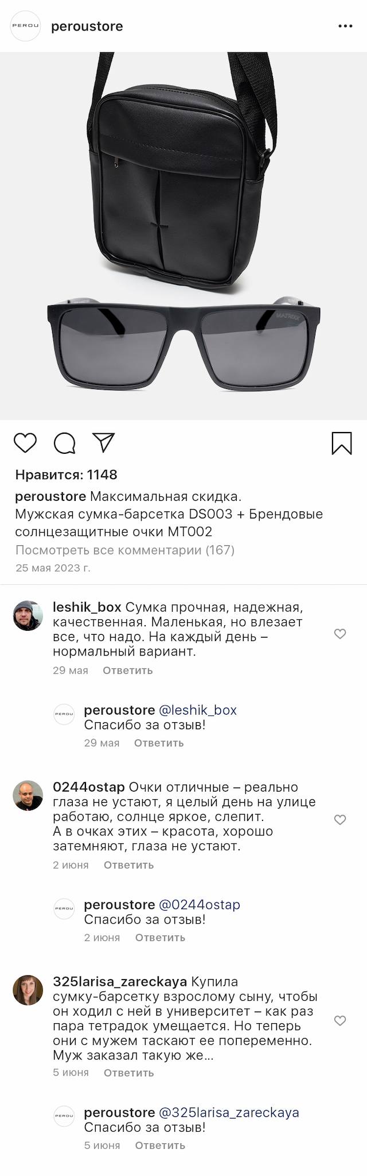Share the post via paper plane icon
367x1176 pixels.
(104, 442)
